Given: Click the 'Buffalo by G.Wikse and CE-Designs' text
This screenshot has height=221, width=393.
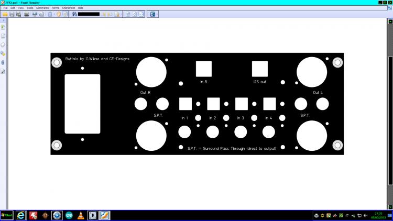Looking at the screenshot, I should click(x=97, y=59).
